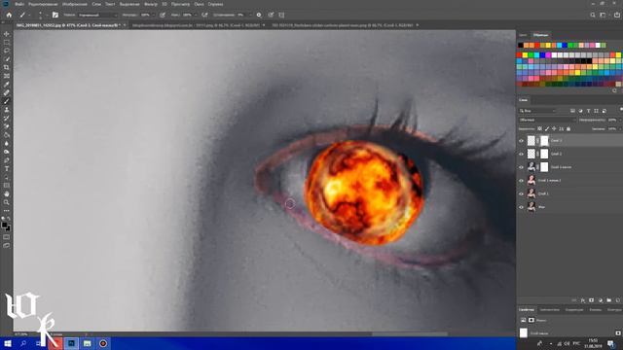Image resolution: width=623 pixels, height=350 pixels.
Task: Open the taskbar clock and date
Action: point(593,343)
